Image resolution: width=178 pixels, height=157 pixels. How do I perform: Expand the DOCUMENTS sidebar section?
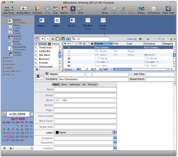pos(4,72)
